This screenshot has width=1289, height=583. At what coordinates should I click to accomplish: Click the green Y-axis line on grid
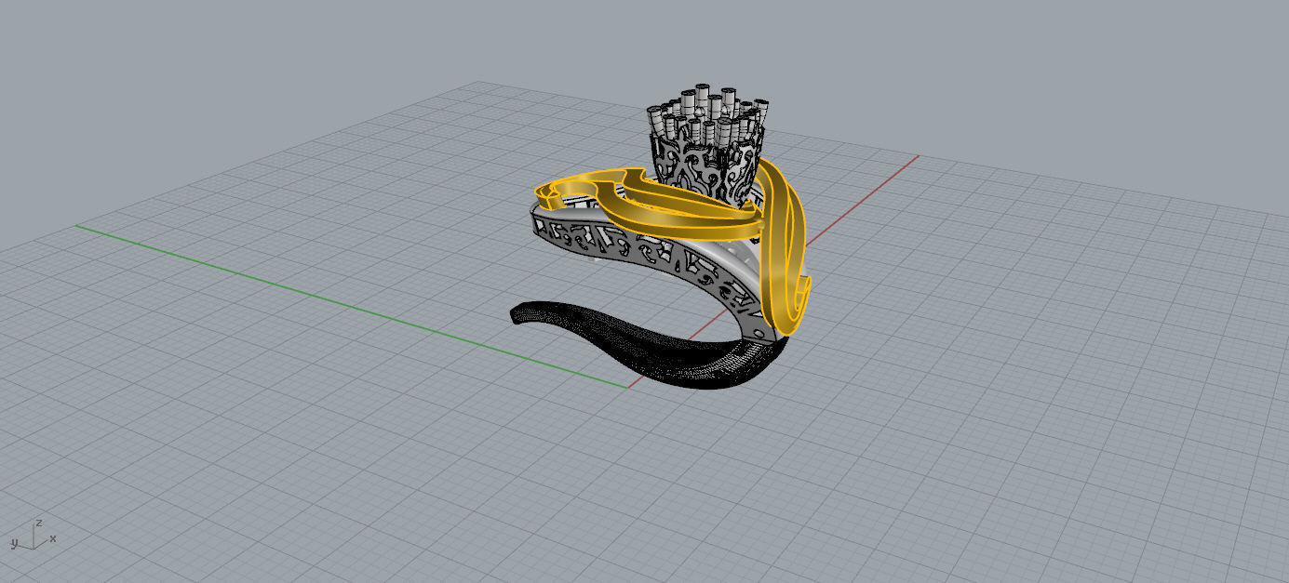coord(351,306)
